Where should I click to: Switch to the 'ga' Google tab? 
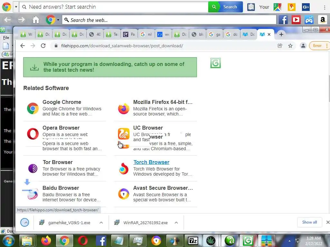coord(215,34)
